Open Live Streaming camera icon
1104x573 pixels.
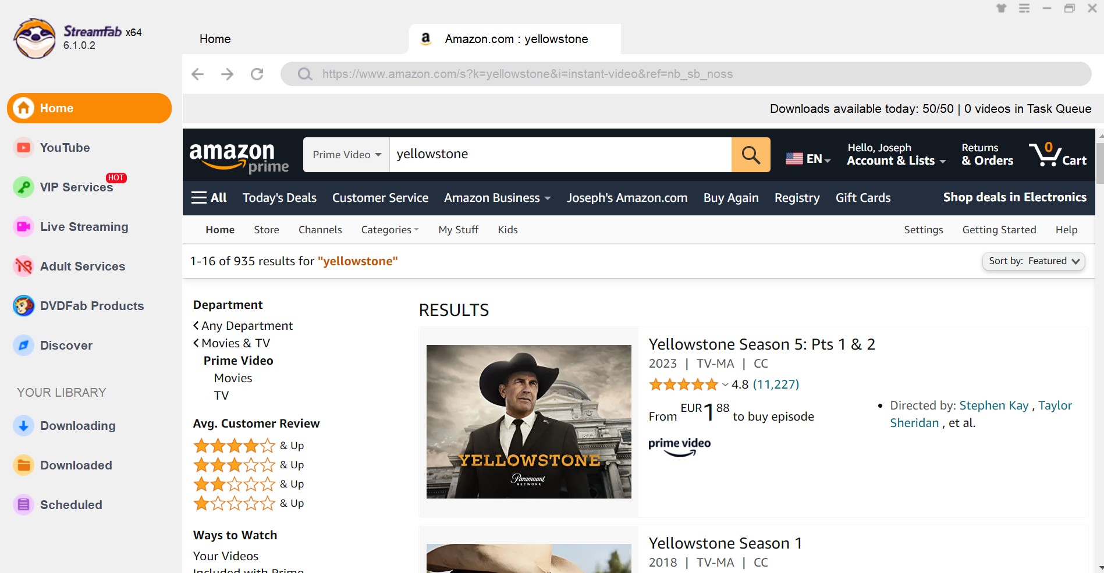23,227
